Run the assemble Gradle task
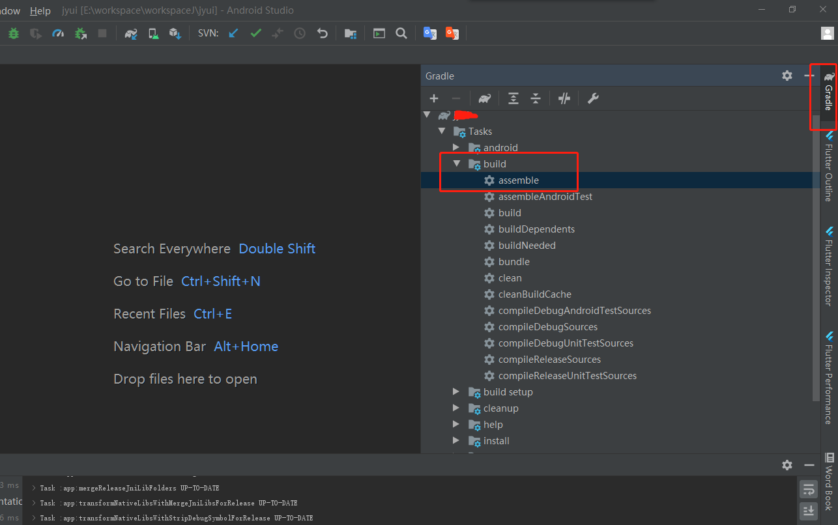Screen dimensions: 838x525 519,180
